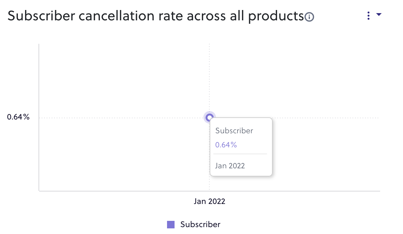Click the Jan 2022 x-axis label
The image size is (403, 234).
click(x=209, y=201)
